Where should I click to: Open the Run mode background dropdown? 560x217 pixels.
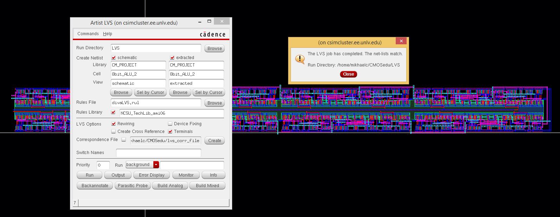pyautogui.click(x=156, y=165)
